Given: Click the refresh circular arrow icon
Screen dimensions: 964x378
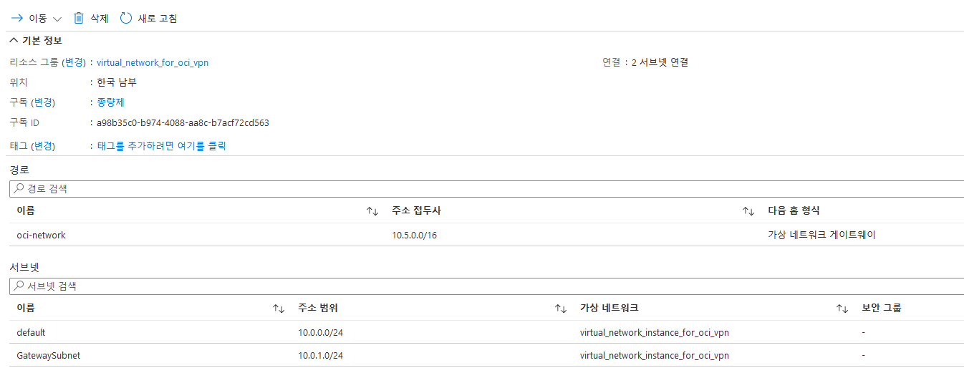Looking at the screenshot, I should [126, 18].
